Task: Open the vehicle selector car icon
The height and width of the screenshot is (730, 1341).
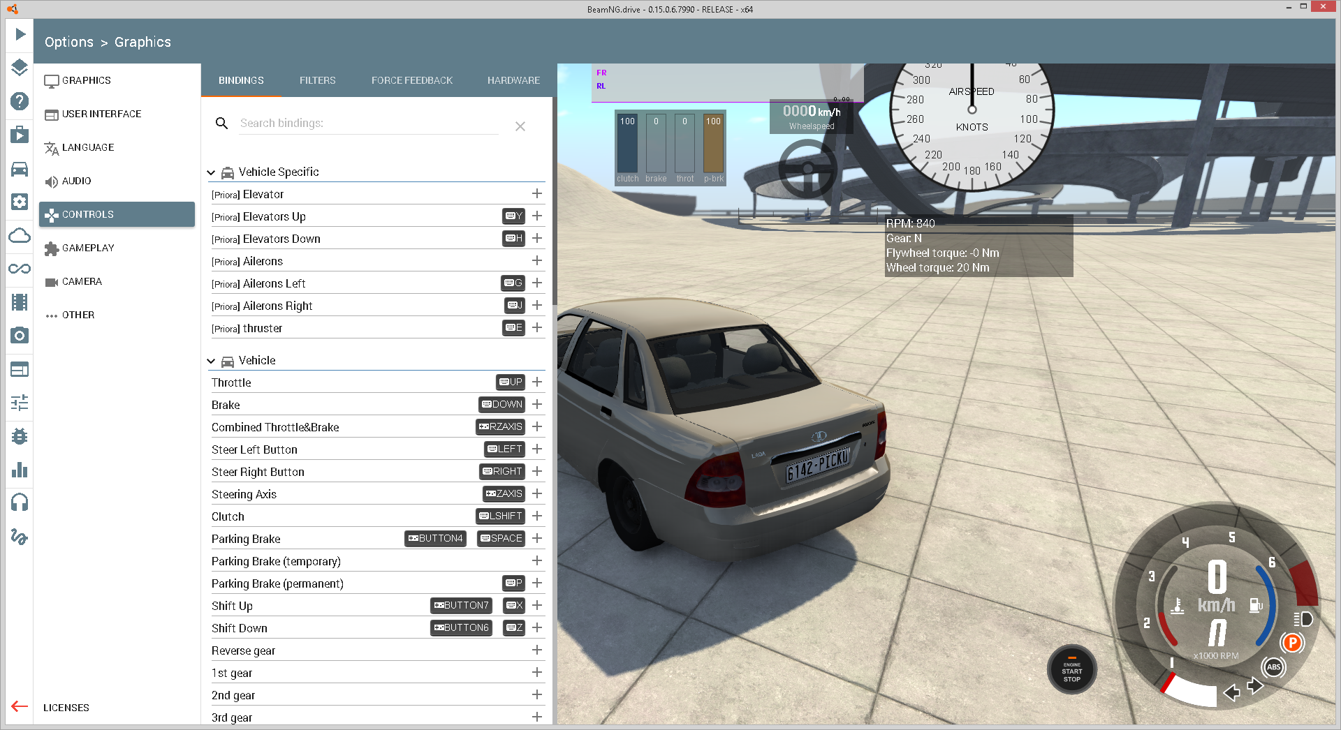Action: point(20,168)
